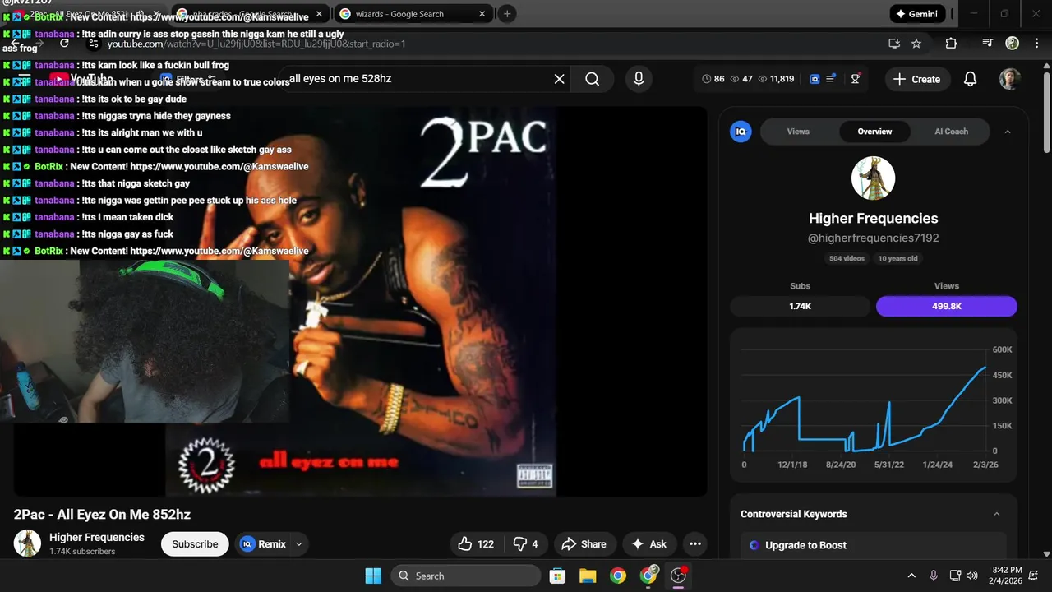Click the @higherfrequencies7192 handle
Screen dimensions: 1052x592
coord(873,238)
